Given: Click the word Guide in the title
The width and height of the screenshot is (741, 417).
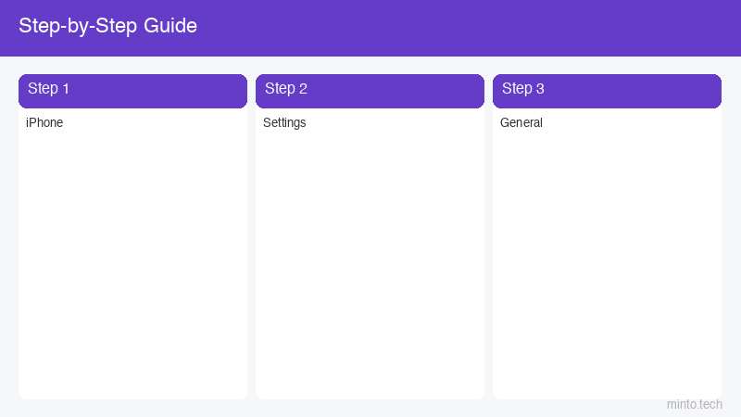Looking at the screenshot, I should (x=170, y=26).
